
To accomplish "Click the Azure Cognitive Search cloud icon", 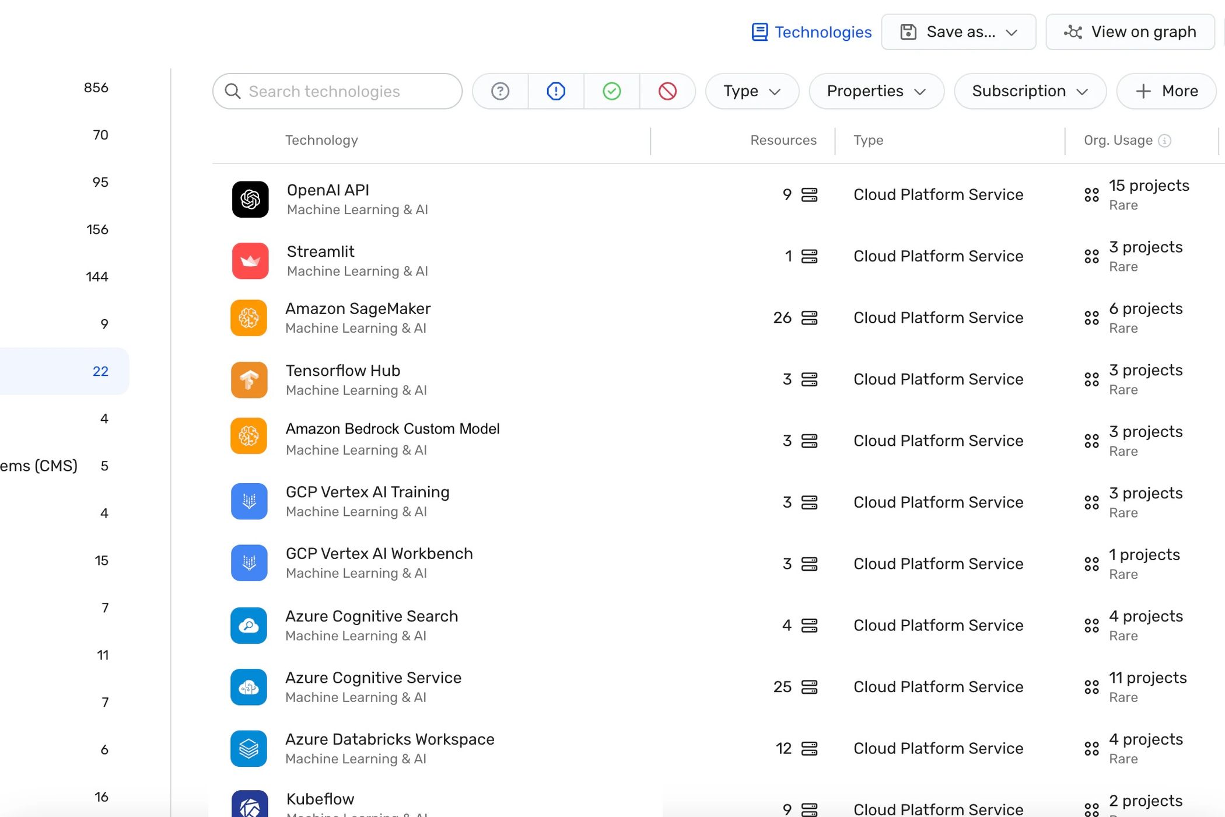I will click(249, 626).
